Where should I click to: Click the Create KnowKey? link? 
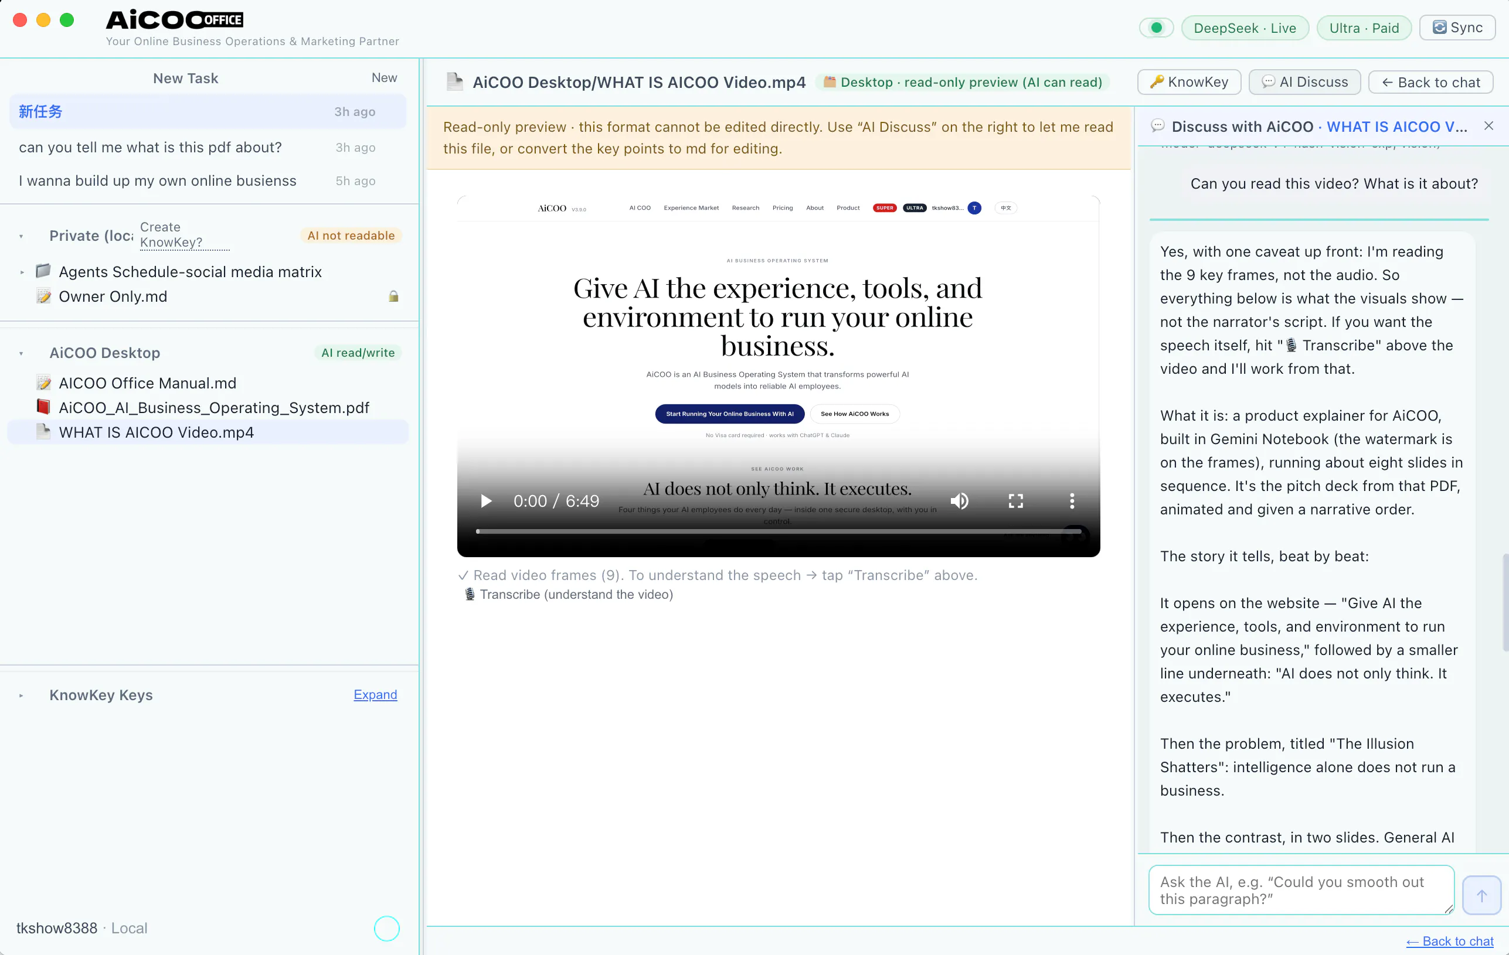click(184, 235)
